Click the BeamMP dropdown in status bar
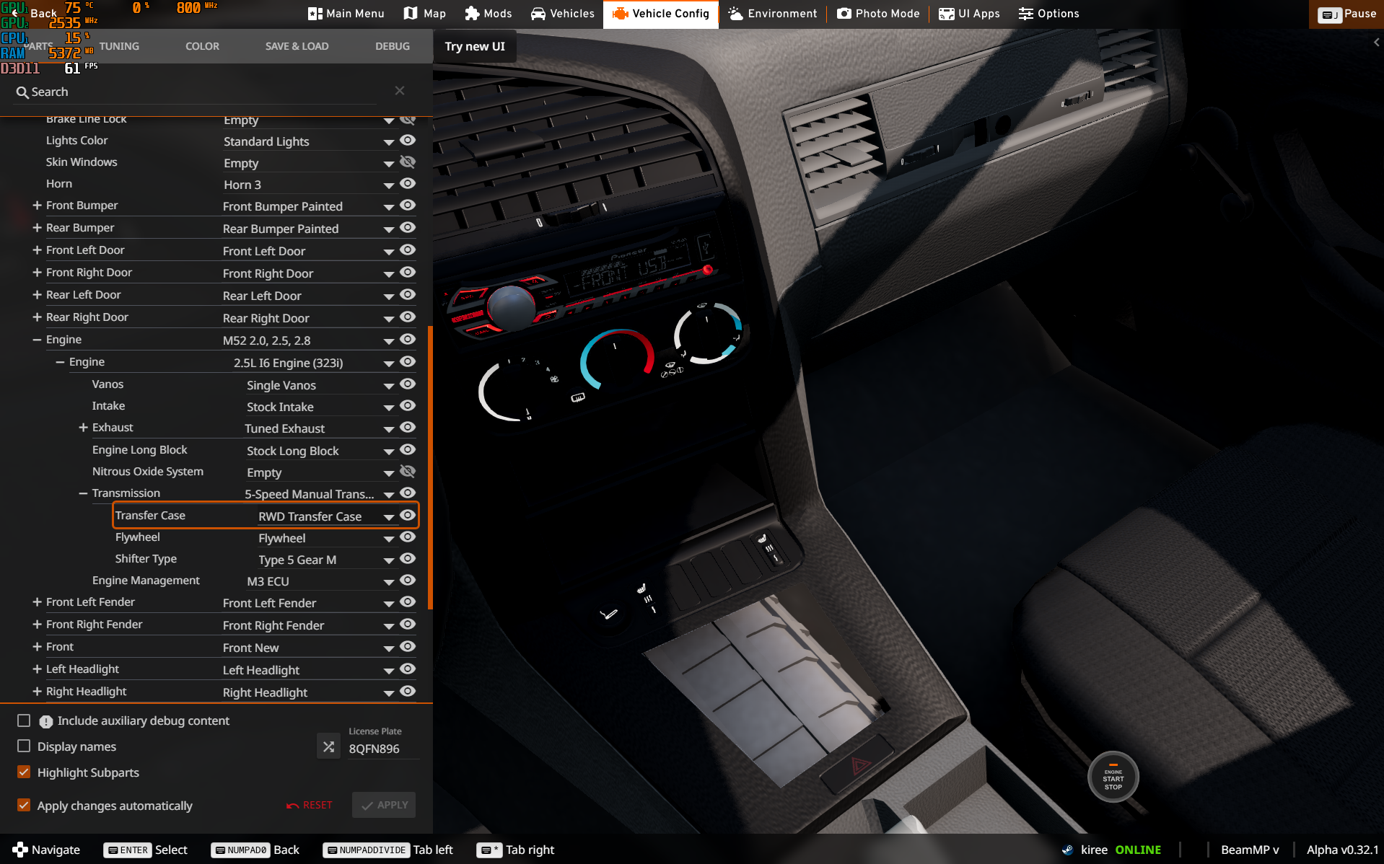The width and height of the screenshot is (1384, 864). click(x=1250, y=850)
